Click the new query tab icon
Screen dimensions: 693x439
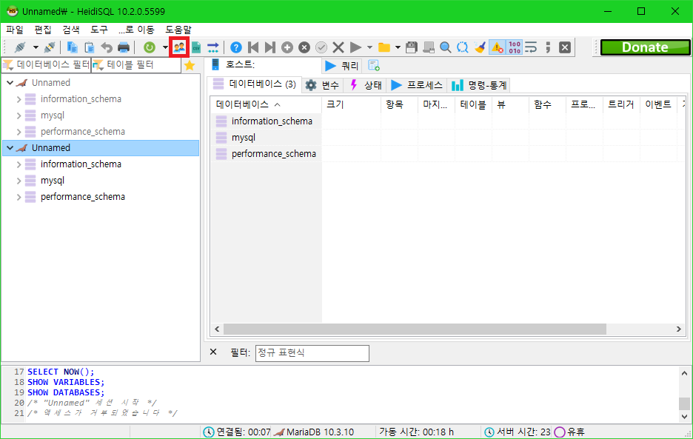[374, 66]
